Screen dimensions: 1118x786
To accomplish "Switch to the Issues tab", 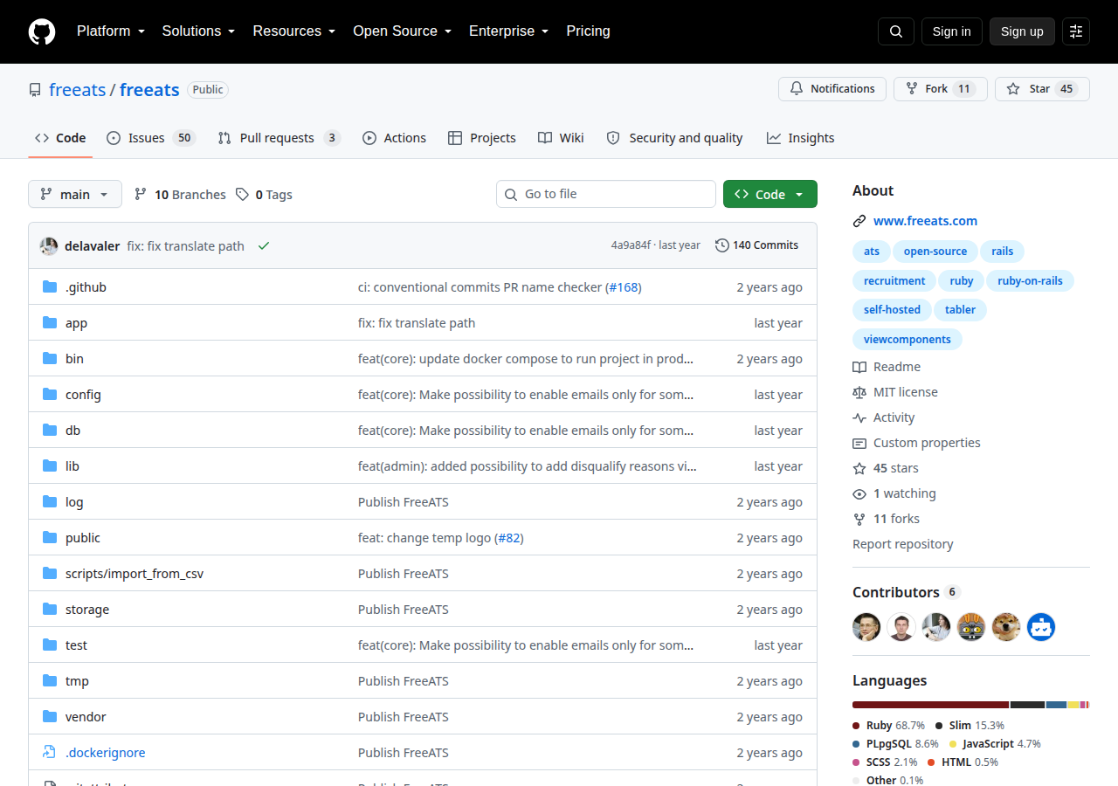I will coord(151,138).
